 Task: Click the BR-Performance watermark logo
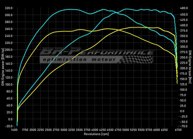(x=96, y=52)
